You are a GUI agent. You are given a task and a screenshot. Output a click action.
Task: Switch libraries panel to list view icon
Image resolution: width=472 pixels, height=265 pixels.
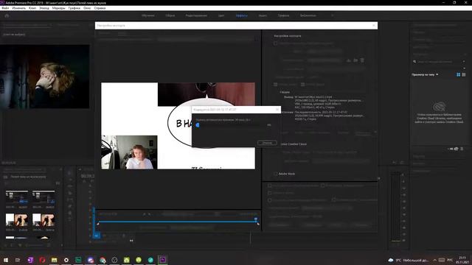click(464, 74)
